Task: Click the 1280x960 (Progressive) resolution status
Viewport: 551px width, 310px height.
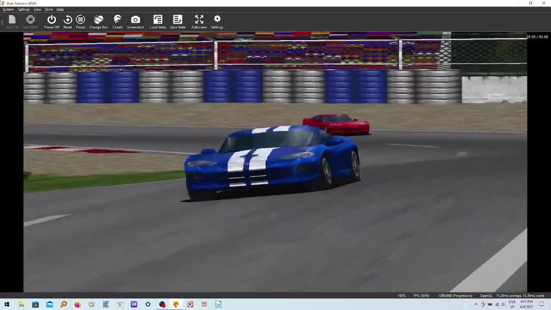Action: click(455, 295)
